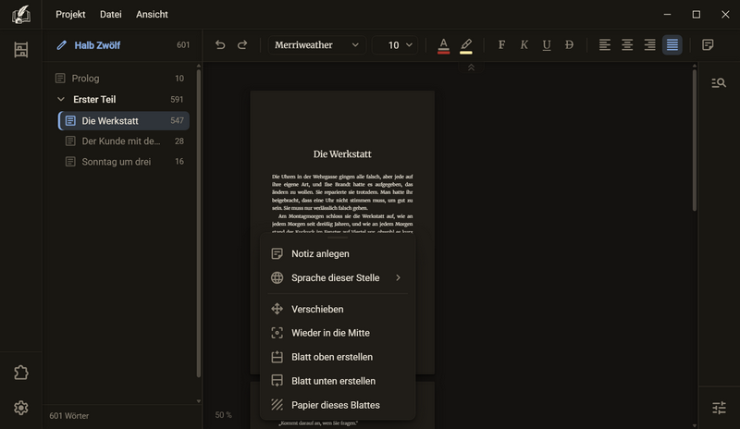Undo the last edit

pyautogui.click(x=220, y=44)
